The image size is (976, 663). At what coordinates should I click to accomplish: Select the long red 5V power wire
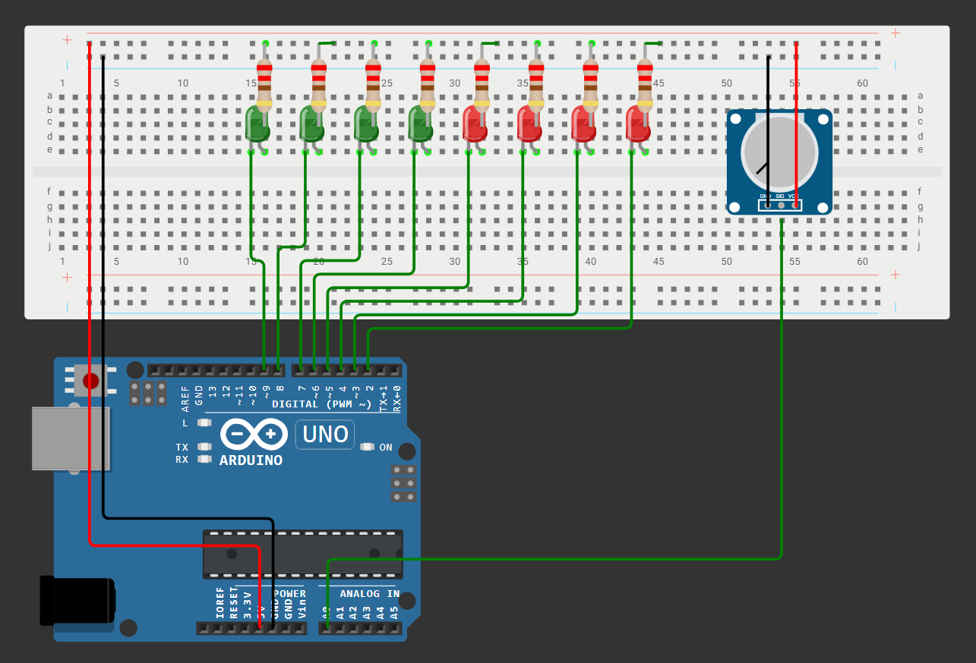click(x=90, y=303)
